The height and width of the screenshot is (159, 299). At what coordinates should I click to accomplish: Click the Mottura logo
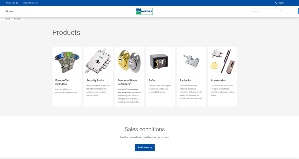pyautogui.click(x=144, y=11)
